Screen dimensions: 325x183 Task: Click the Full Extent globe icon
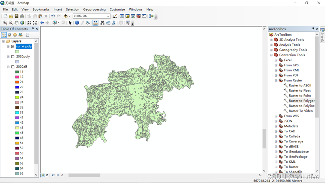coord(22,23)
